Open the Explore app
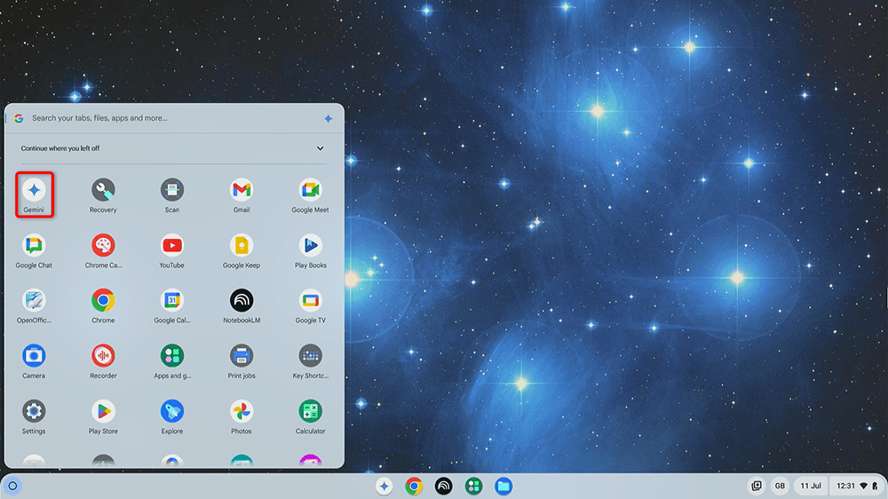This screenshot has width=888, height=499. click(172, 417)
